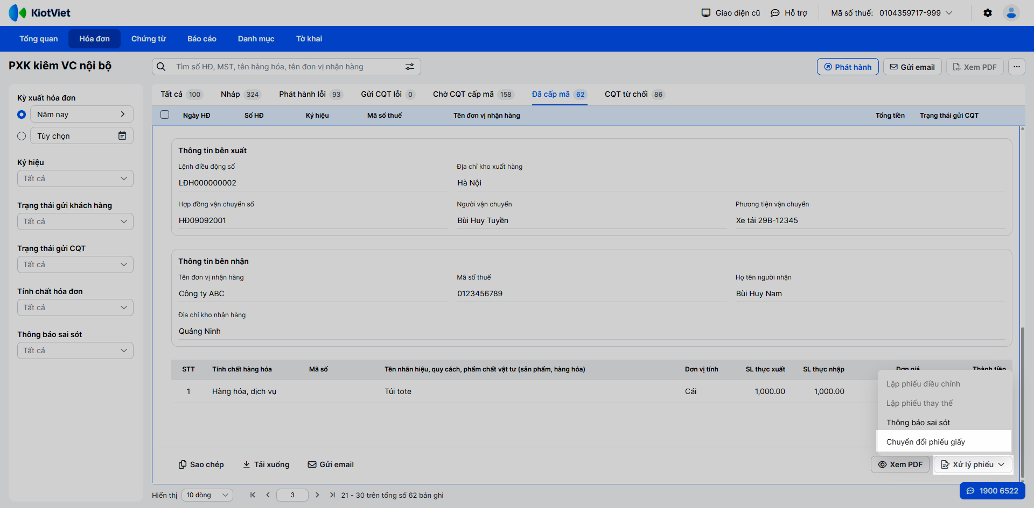This screenshot has height=508, width=1034.
Task: Expand the Mã số thuế account dropdown
Action: point(892,13)
